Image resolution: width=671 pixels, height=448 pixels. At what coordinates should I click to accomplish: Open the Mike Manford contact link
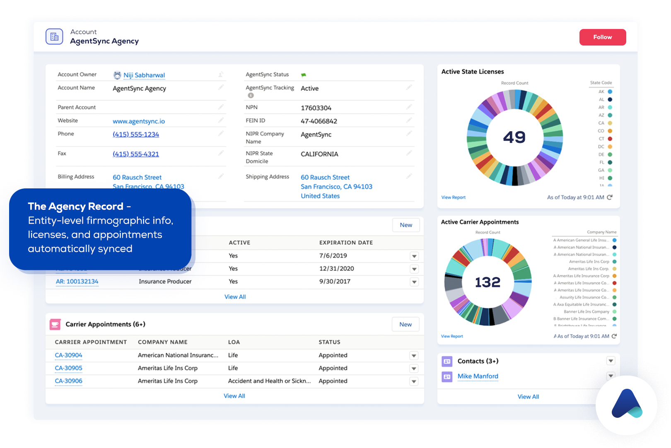(x=478, y=376)
